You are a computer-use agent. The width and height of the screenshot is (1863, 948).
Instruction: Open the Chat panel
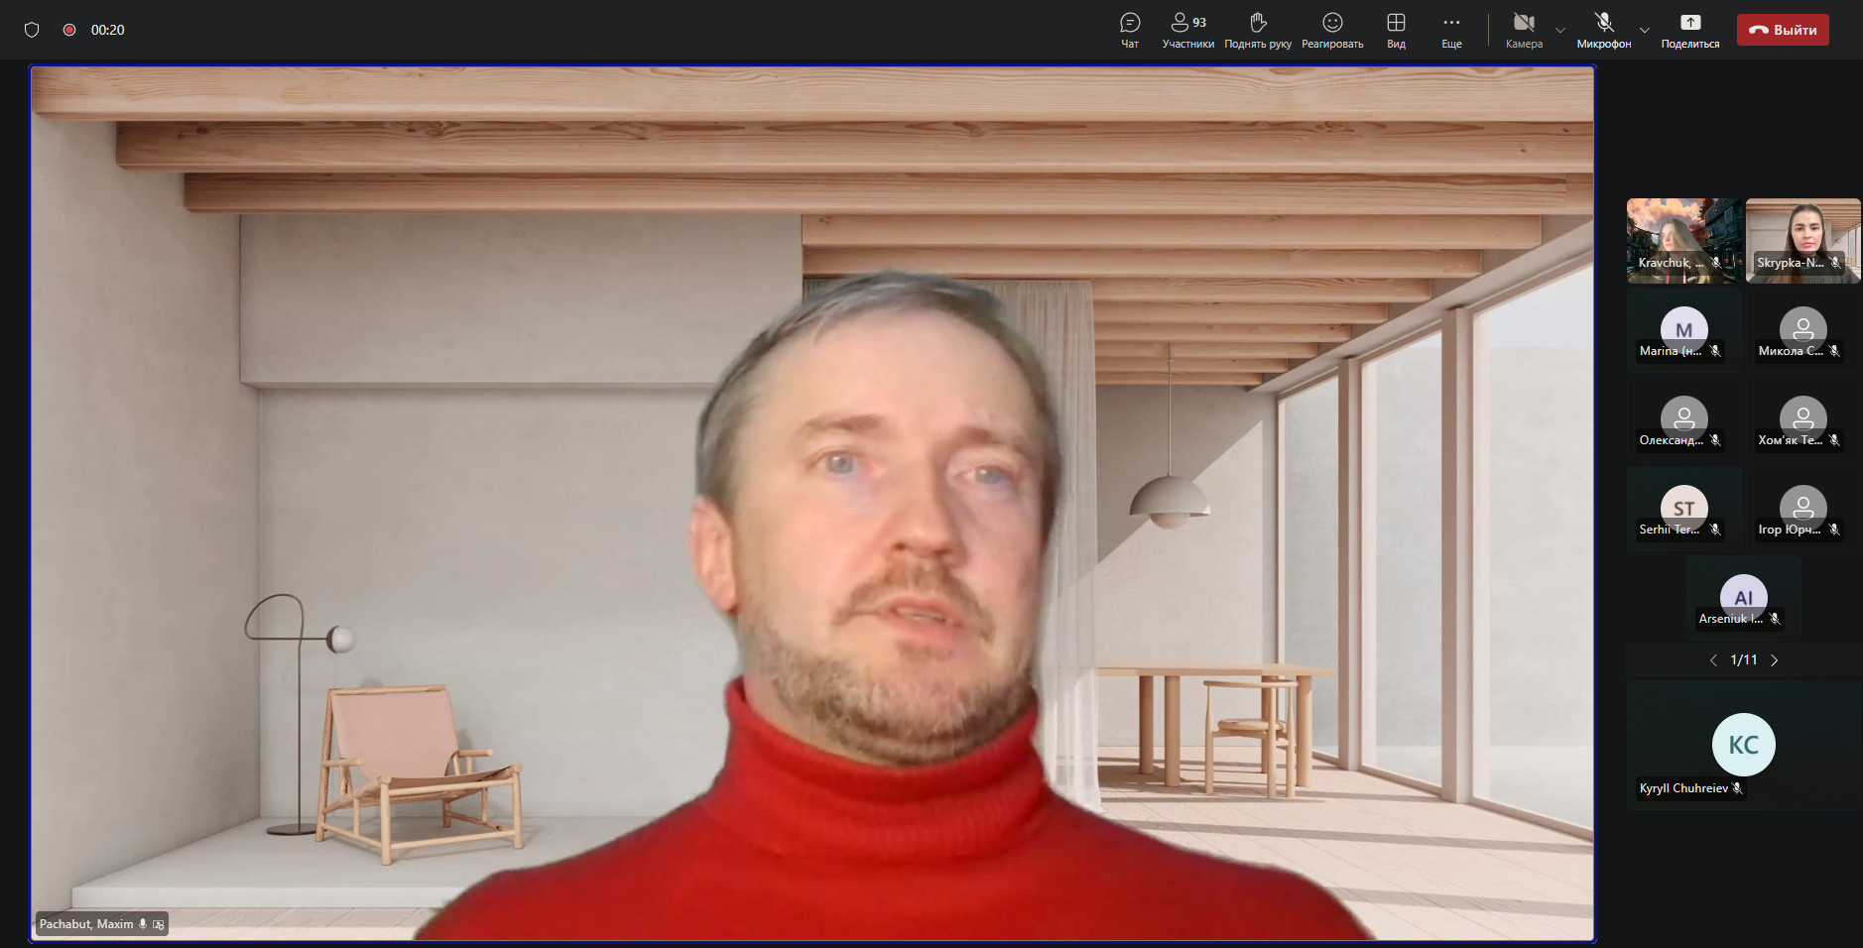(x=1129, y=30)
